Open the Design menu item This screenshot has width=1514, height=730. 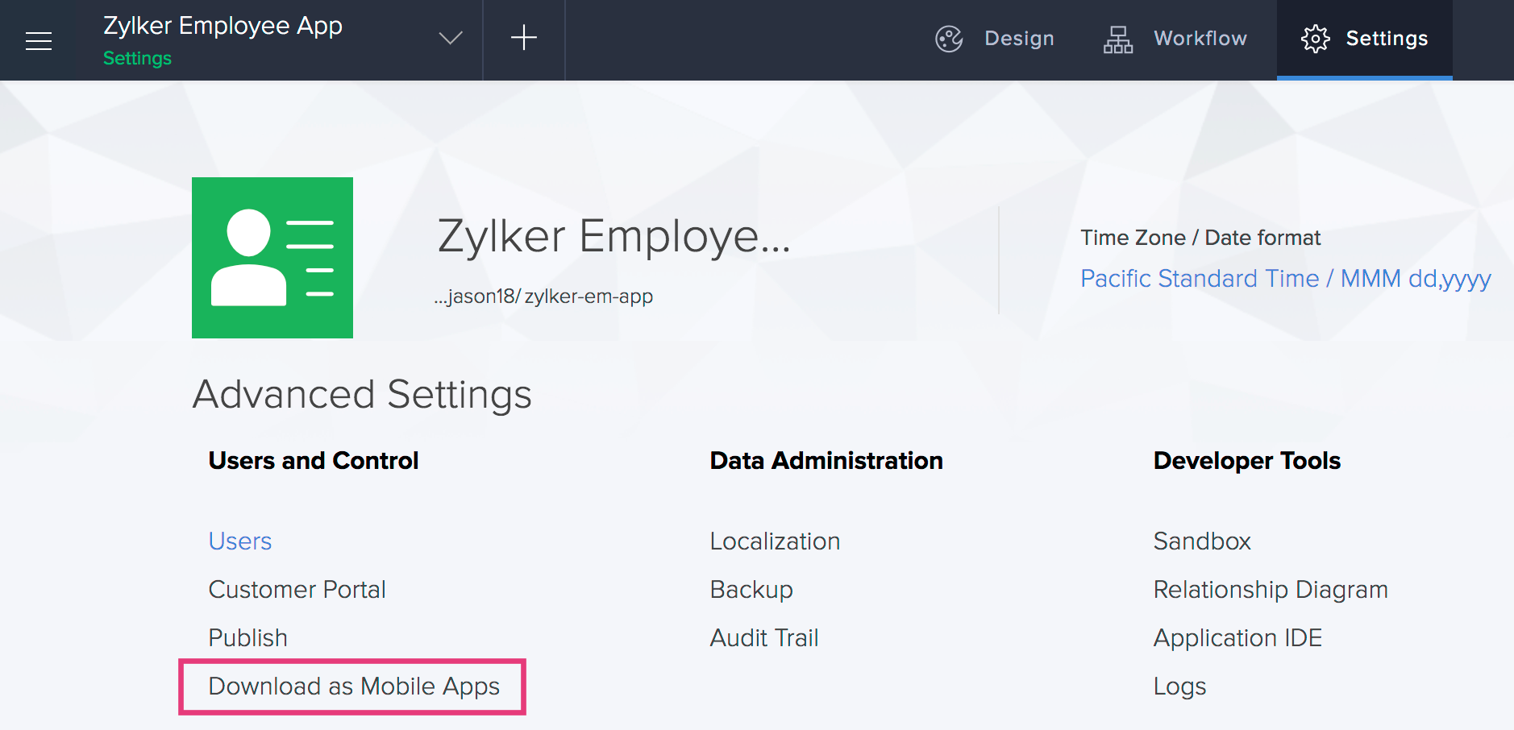(x=1019, y=38)
